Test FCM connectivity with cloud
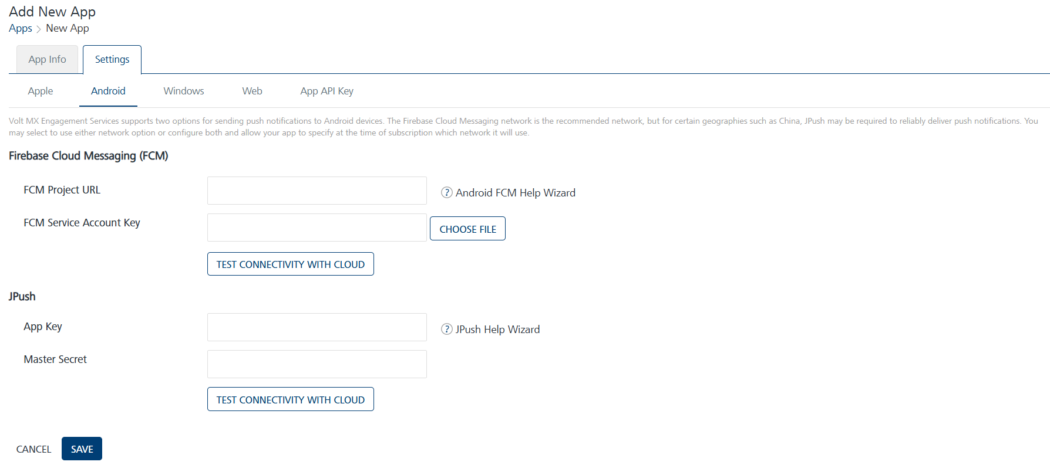Image resolution: width=1050 pixels, height=465 pixels. 290,264
